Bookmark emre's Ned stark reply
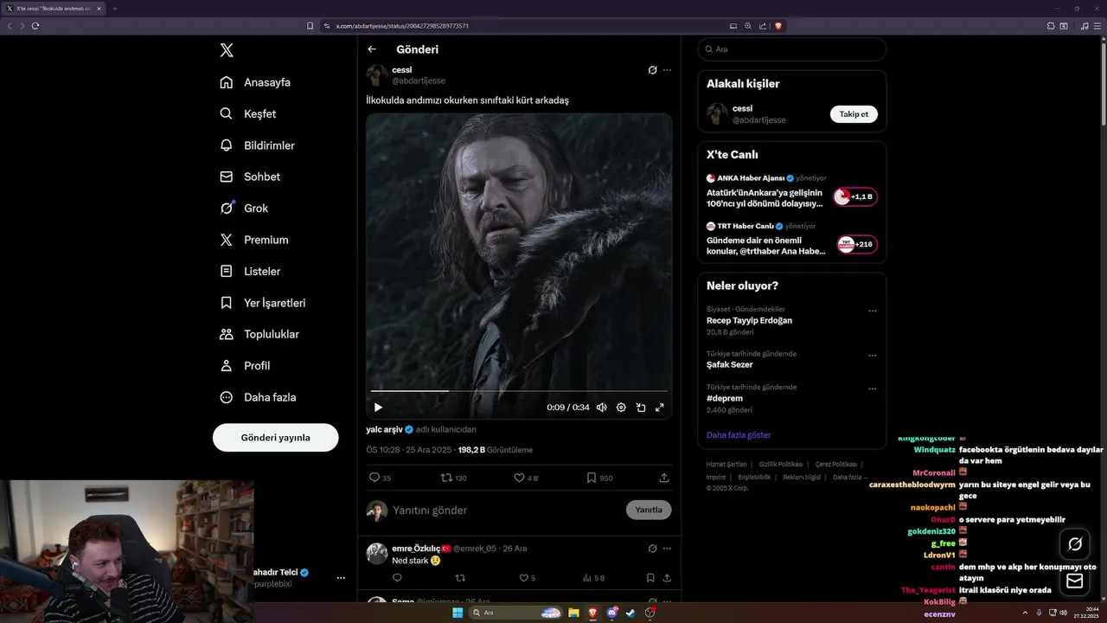This screenshot has height=623, width=1107. click(650, 578)
